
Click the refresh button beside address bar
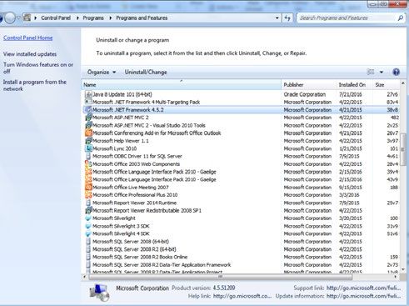[287, 18]
